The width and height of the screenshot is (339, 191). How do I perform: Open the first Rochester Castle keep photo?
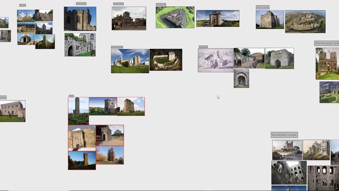pos(287,150)
